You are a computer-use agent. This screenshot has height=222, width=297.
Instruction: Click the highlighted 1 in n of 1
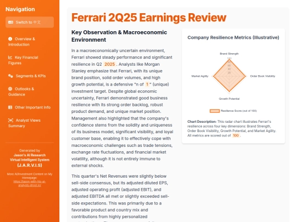pyautogui.click(x=147, y=84)
